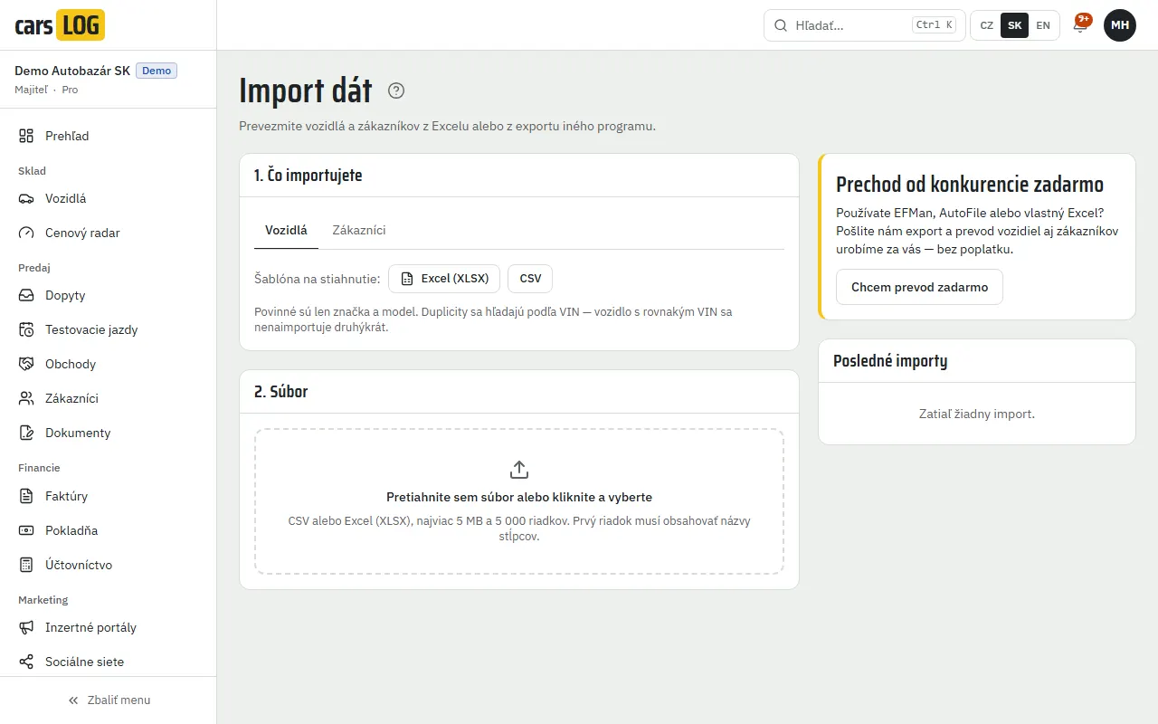Click the Pokladňa cash icon
This screenshot has width=1158, height=724.
tap(26, 530)
